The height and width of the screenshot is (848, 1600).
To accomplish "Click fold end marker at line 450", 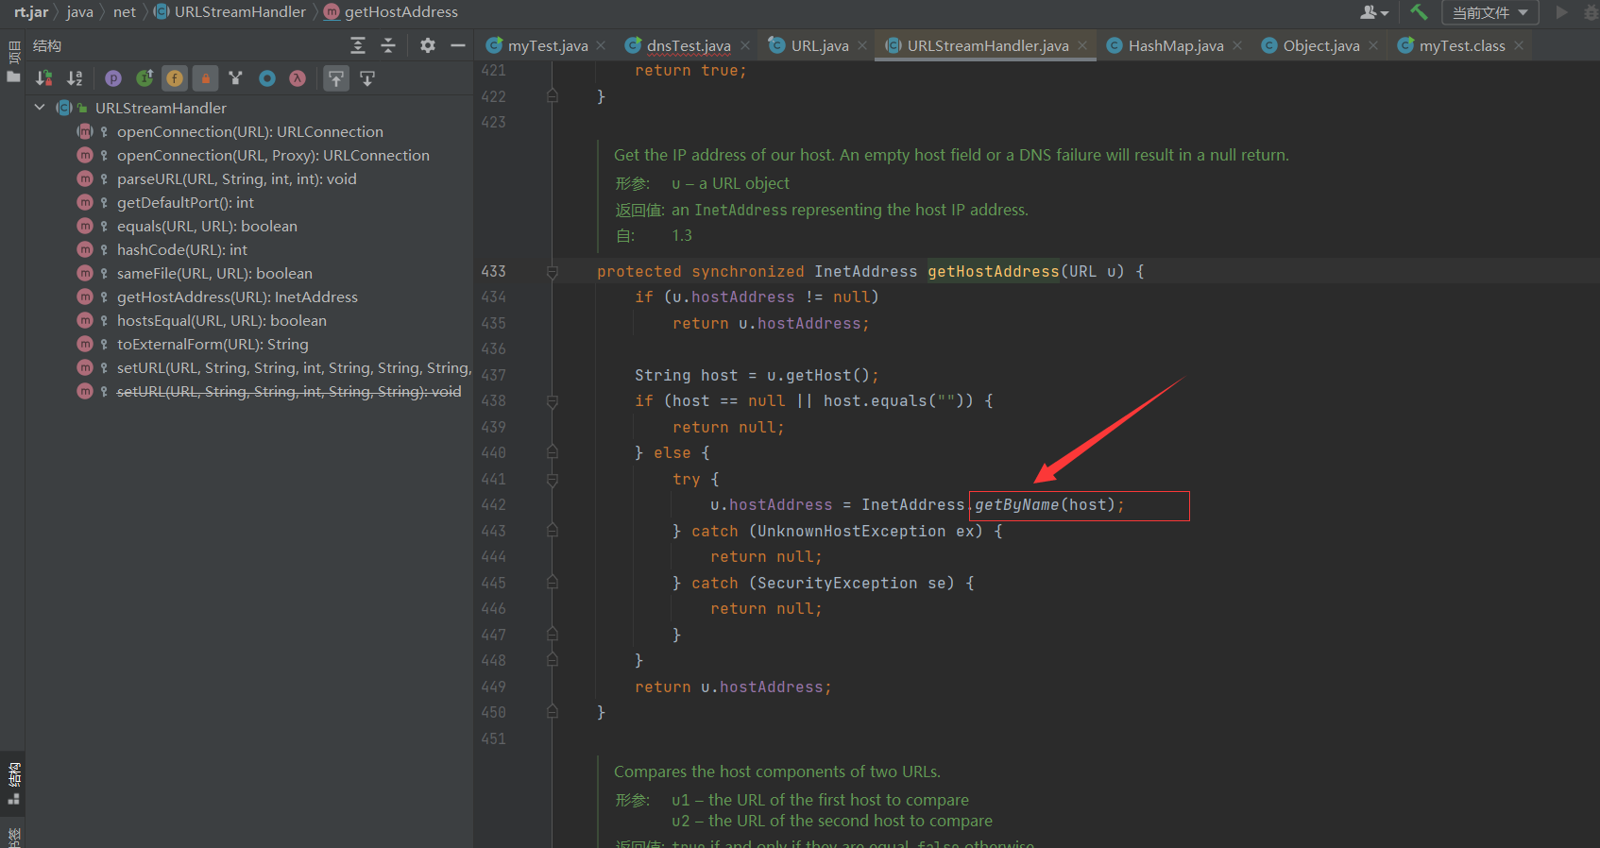I will (x=553, y=713).
